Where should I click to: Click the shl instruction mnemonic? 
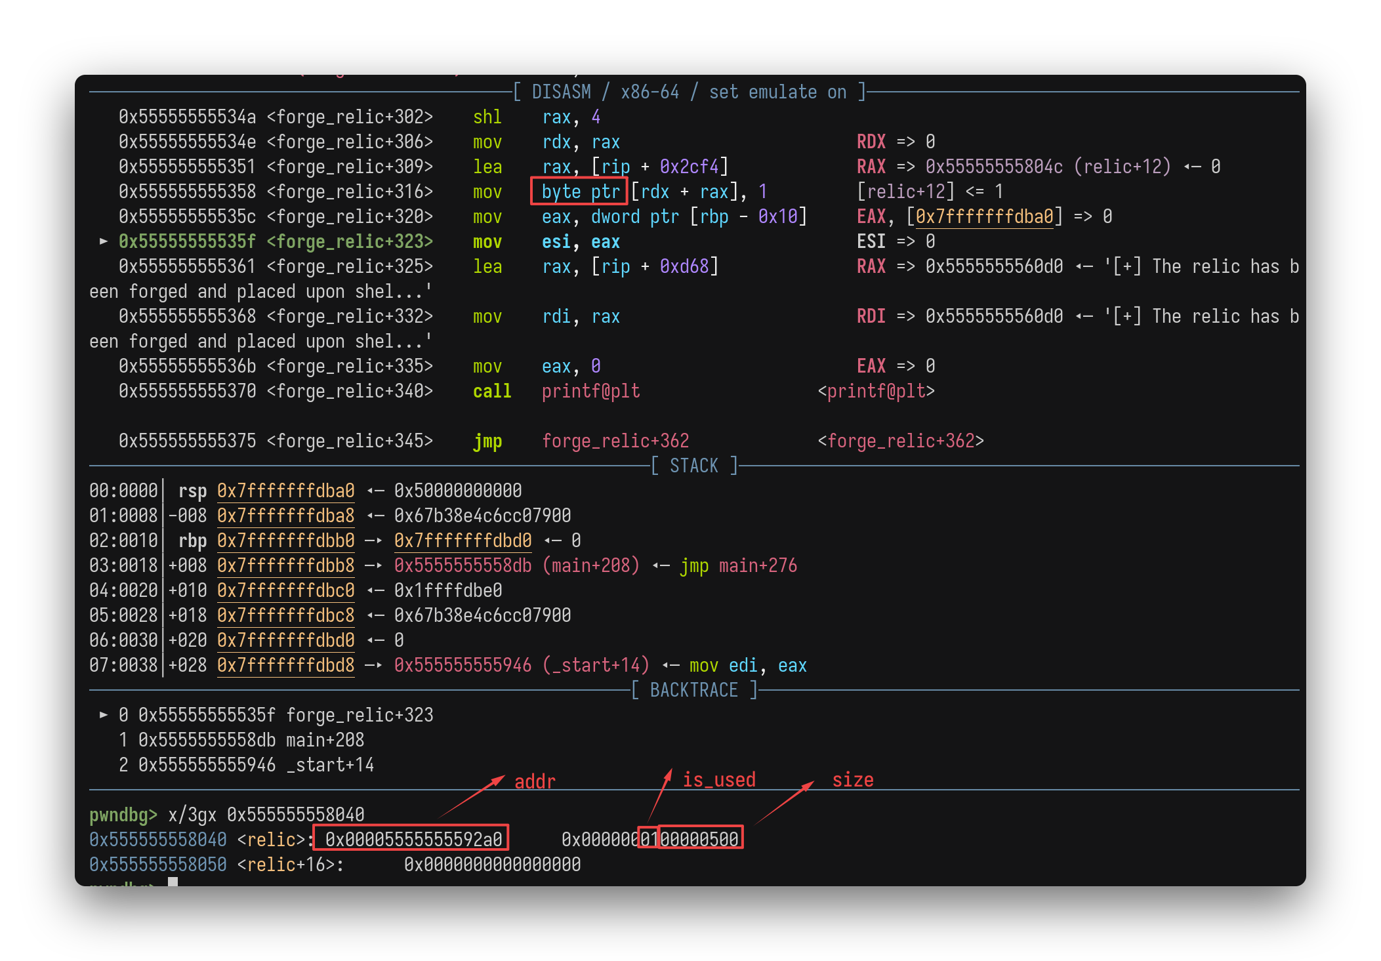point(487,117)
